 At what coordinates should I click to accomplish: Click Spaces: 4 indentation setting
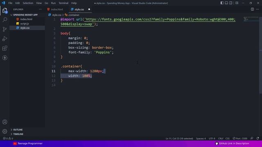201,138
